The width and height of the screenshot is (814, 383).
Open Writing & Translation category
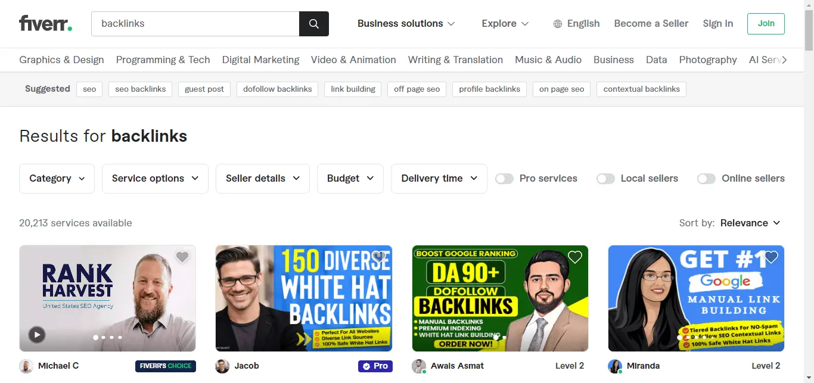coord(455,60)
